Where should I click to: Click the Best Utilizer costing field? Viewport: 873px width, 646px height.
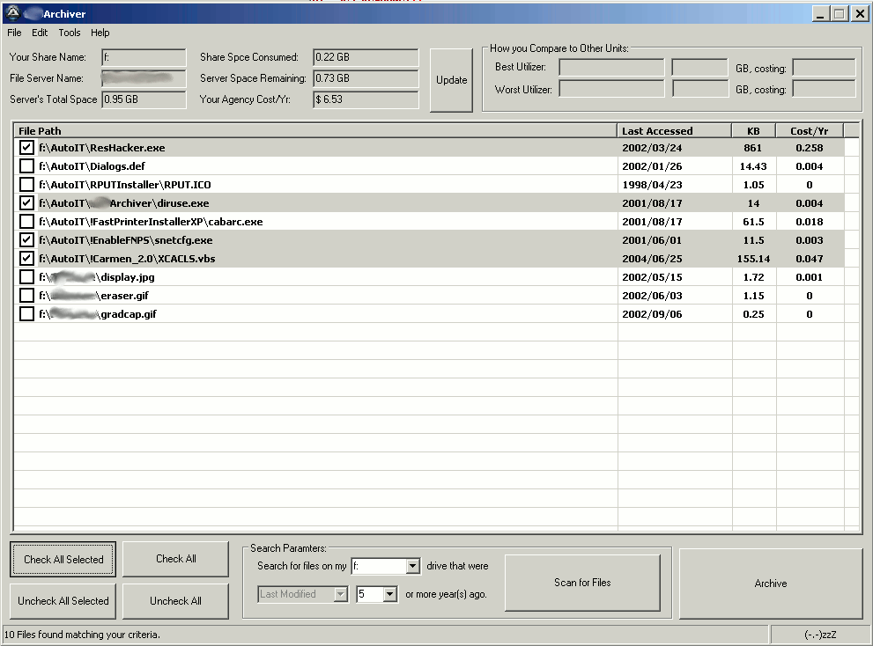[x=824, y=67]
